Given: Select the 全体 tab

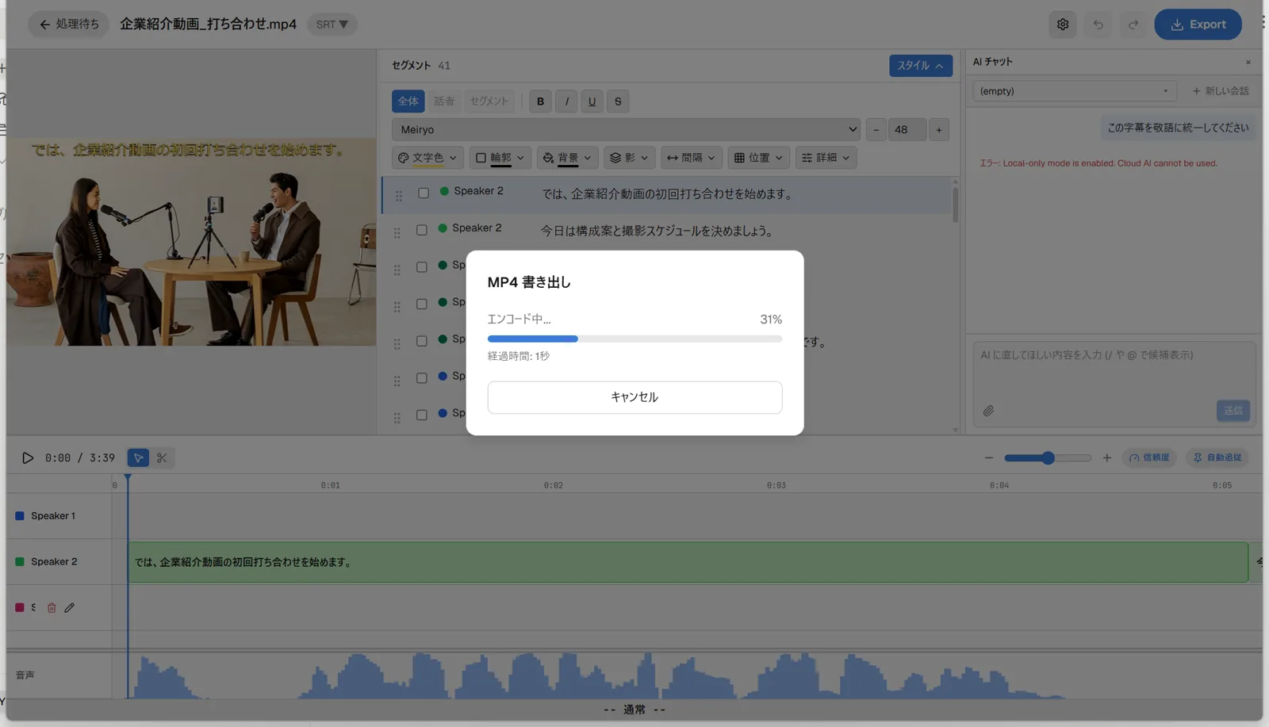Looking at the screenshot, I should click(x=408, y=101).
